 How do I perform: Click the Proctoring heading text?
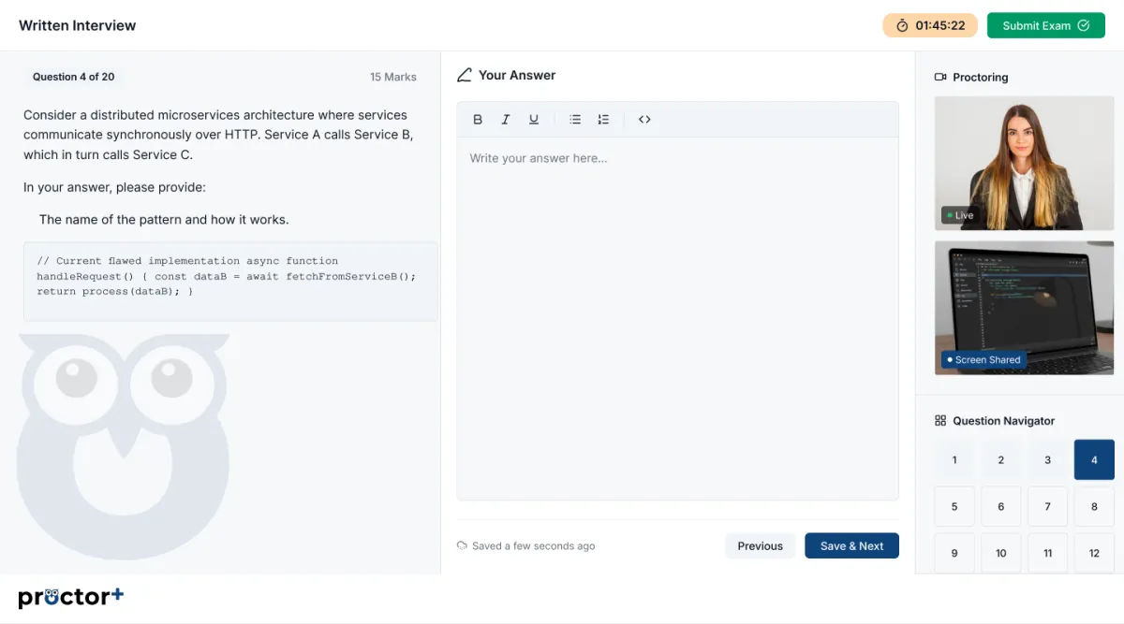tap(981, 78)
